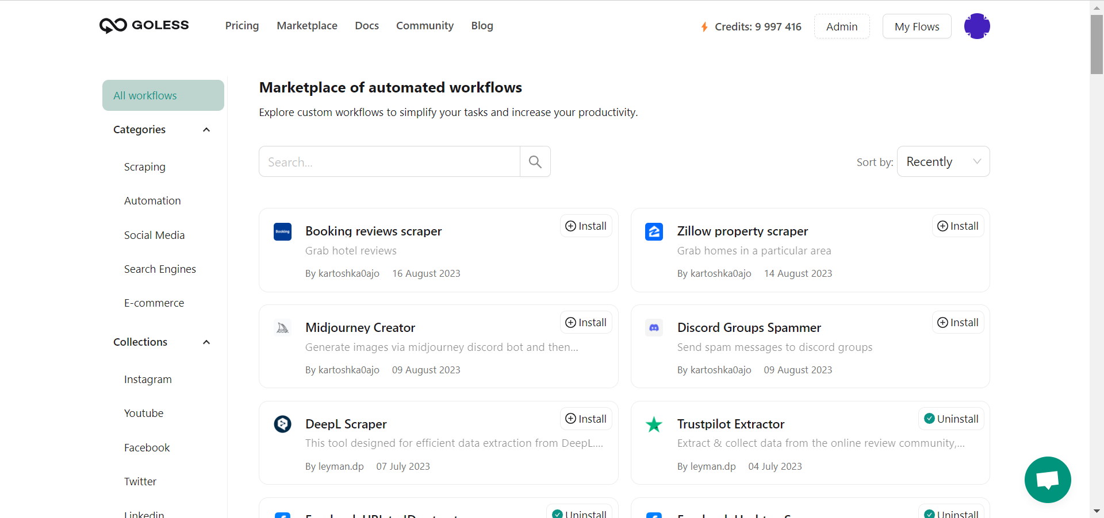This screenshot has height=518, width=1104.
Task: Open the Twitter collection
Action: [140, 482]
